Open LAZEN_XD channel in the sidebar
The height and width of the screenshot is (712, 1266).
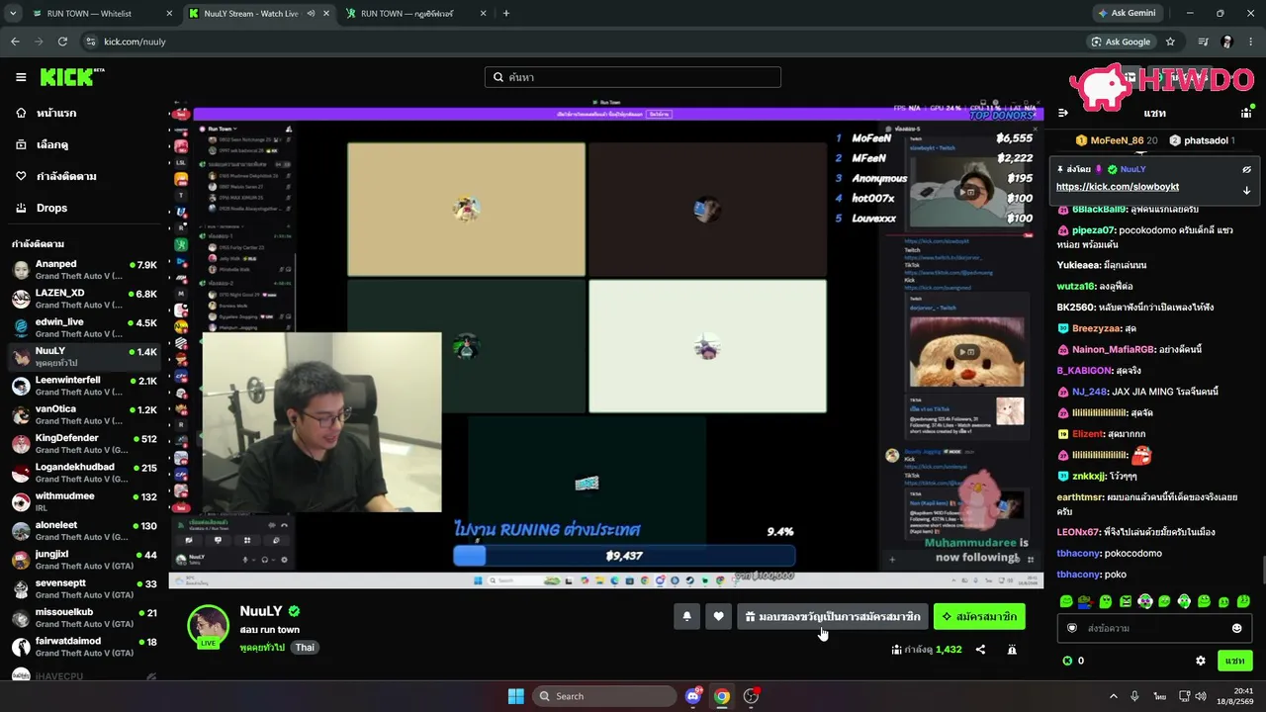[x=84, y=299]
